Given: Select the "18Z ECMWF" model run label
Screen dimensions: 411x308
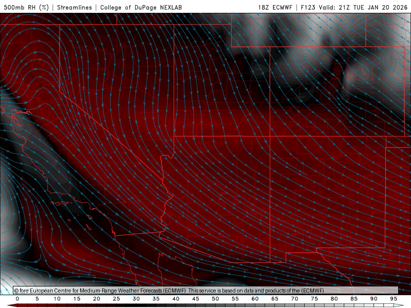Looking at the screenshot, I should (x=275, y=7).
